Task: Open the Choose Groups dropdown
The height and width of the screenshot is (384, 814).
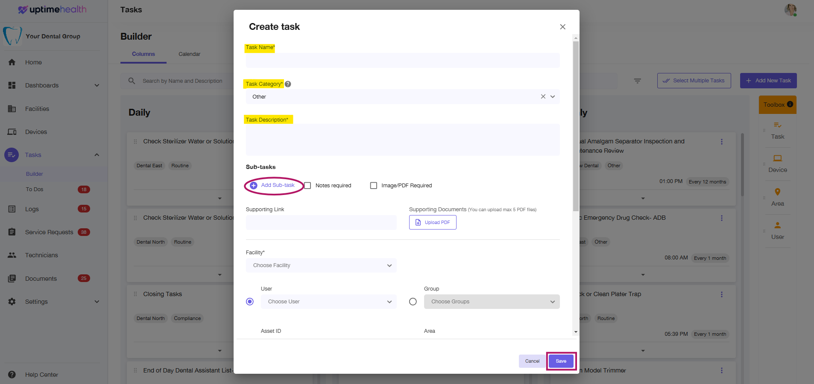Action: pyautogui.click(x=492, y=302)
